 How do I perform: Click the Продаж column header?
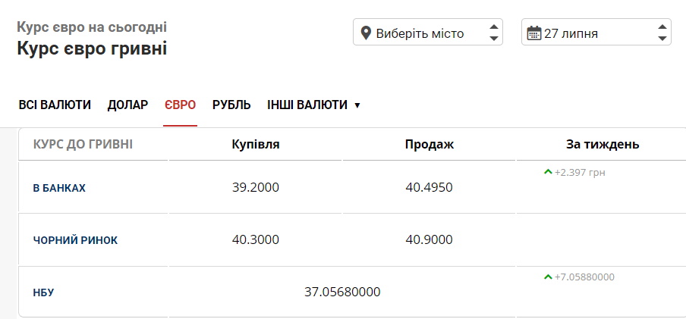coord(430,144)
